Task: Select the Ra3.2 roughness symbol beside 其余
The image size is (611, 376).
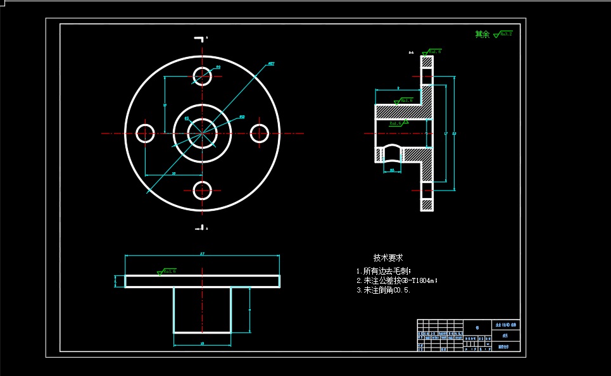Action: (x=503, y=34)
